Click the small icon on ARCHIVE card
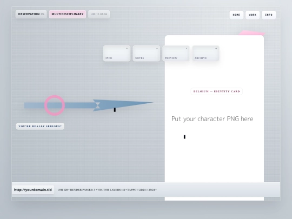This screenshot has width=292, height=219. pos(216,49)
